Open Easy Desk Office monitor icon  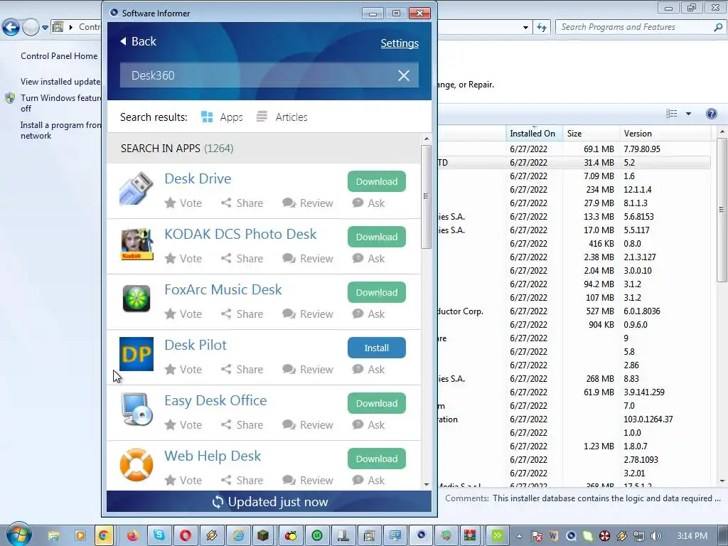(x=137, y=409)
